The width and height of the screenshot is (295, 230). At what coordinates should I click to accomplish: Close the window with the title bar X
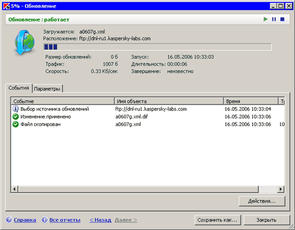(289, 6)
